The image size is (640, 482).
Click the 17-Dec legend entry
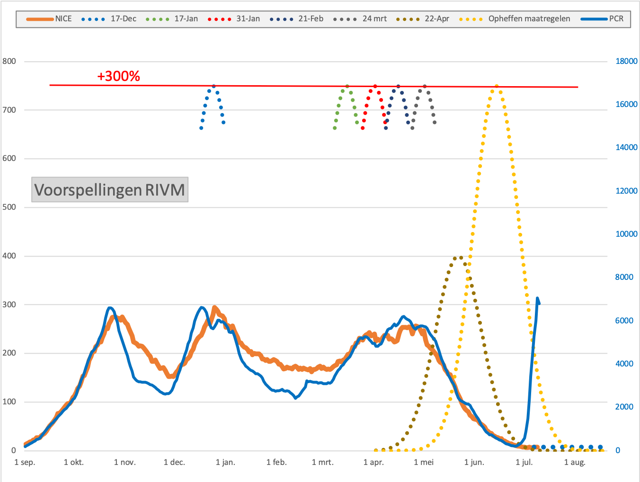pyautogui.click(x=109, y=19)
